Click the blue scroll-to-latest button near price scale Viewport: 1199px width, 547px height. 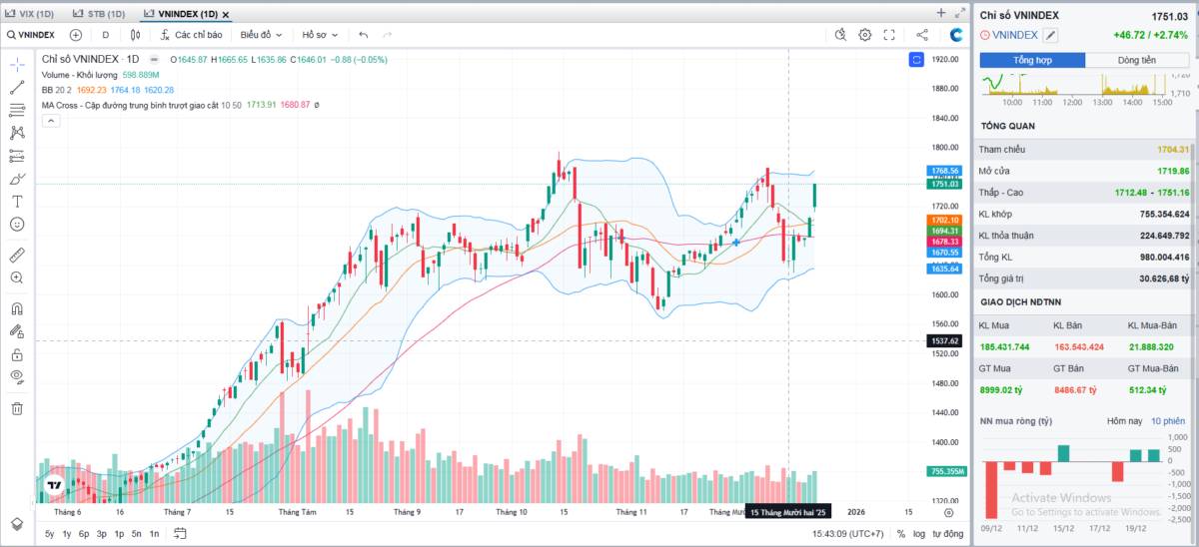[916, 60]
